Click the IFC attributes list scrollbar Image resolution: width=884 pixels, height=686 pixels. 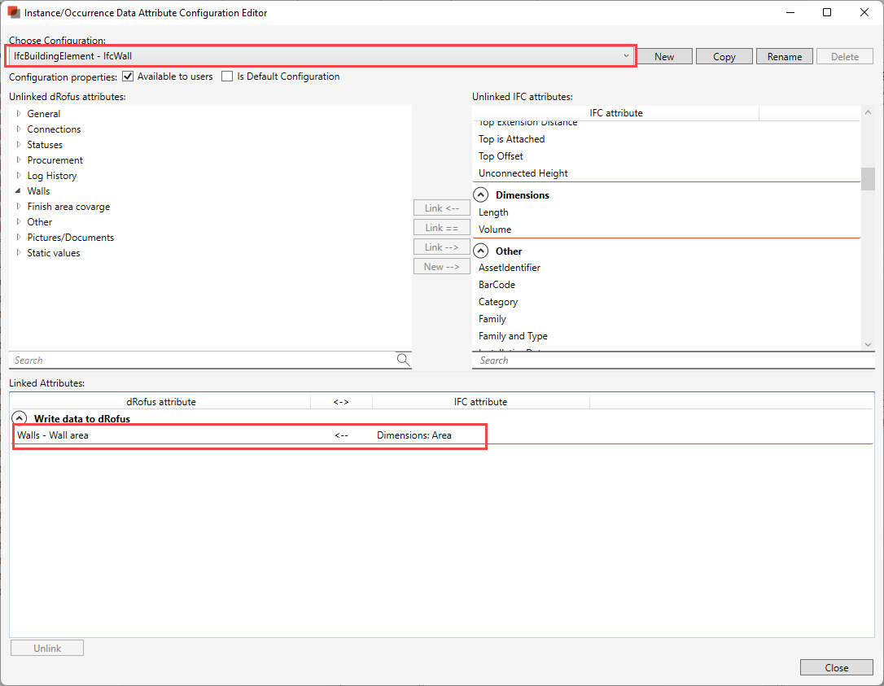click(x=868, y=179)
